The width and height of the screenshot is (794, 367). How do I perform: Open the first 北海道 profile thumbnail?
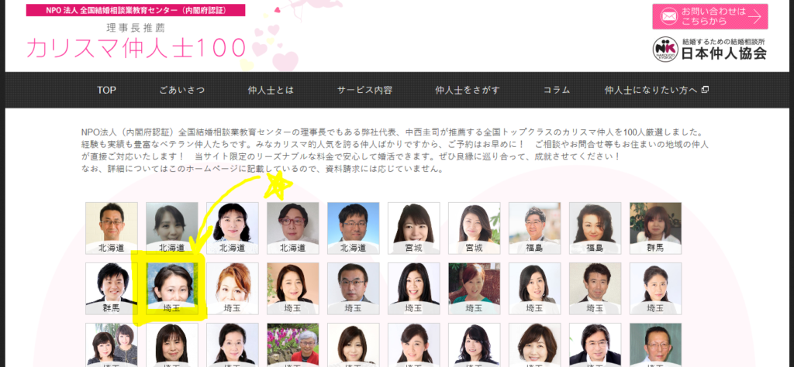tap(112, 228)
